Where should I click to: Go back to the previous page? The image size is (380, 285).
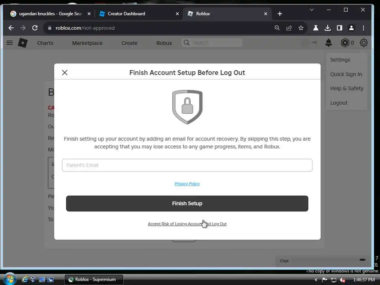click(11, 28)
